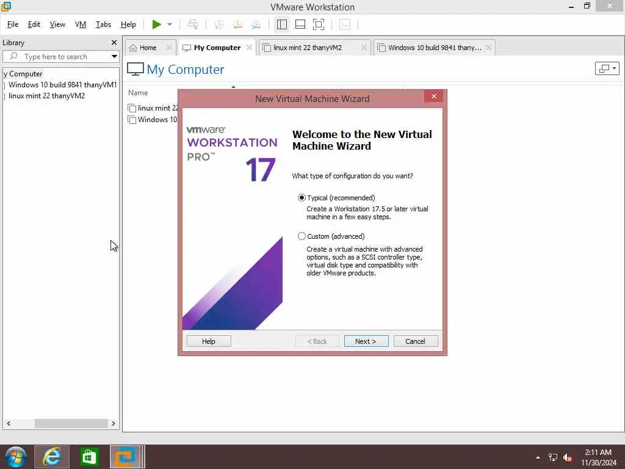Select the Custom (advanced) radio button

coord(302,236)
